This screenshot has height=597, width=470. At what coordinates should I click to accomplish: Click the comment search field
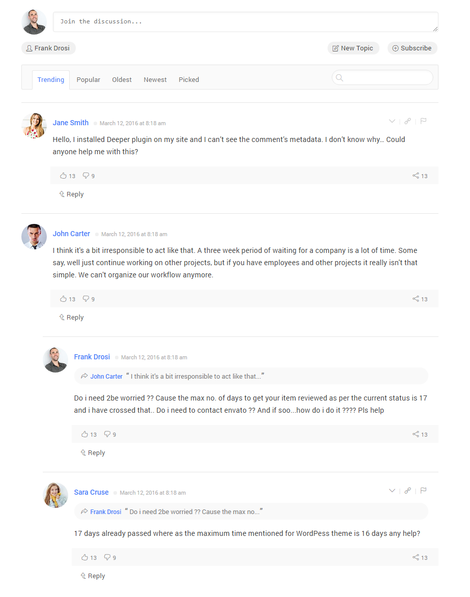(383, 78)
